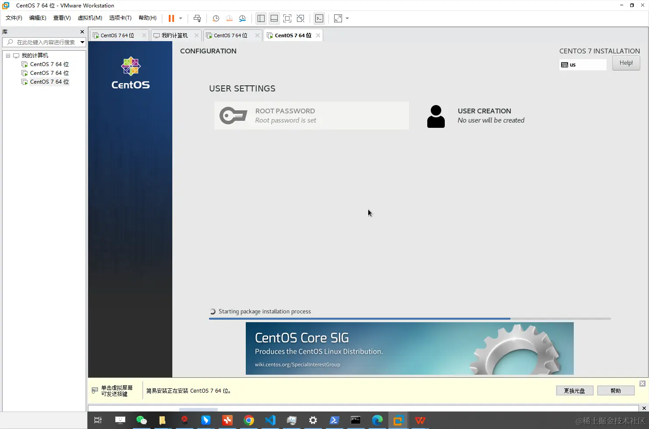Click the "No user will be created" text
This screenshot has width=649, height=429.
coord(491,120)
